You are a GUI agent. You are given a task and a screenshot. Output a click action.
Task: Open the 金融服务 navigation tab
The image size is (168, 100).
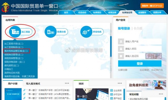pos(142,12)
